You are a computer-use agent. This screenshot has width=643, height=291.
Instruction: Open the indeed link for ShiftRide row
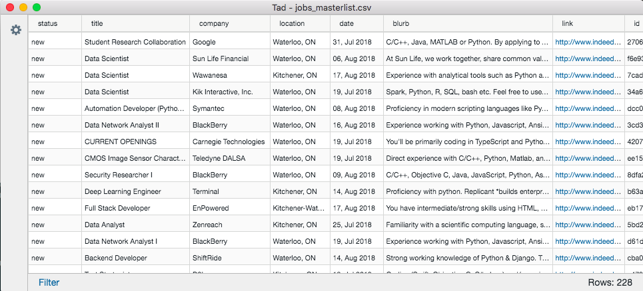pyautogui.click(x=588, y=258)
